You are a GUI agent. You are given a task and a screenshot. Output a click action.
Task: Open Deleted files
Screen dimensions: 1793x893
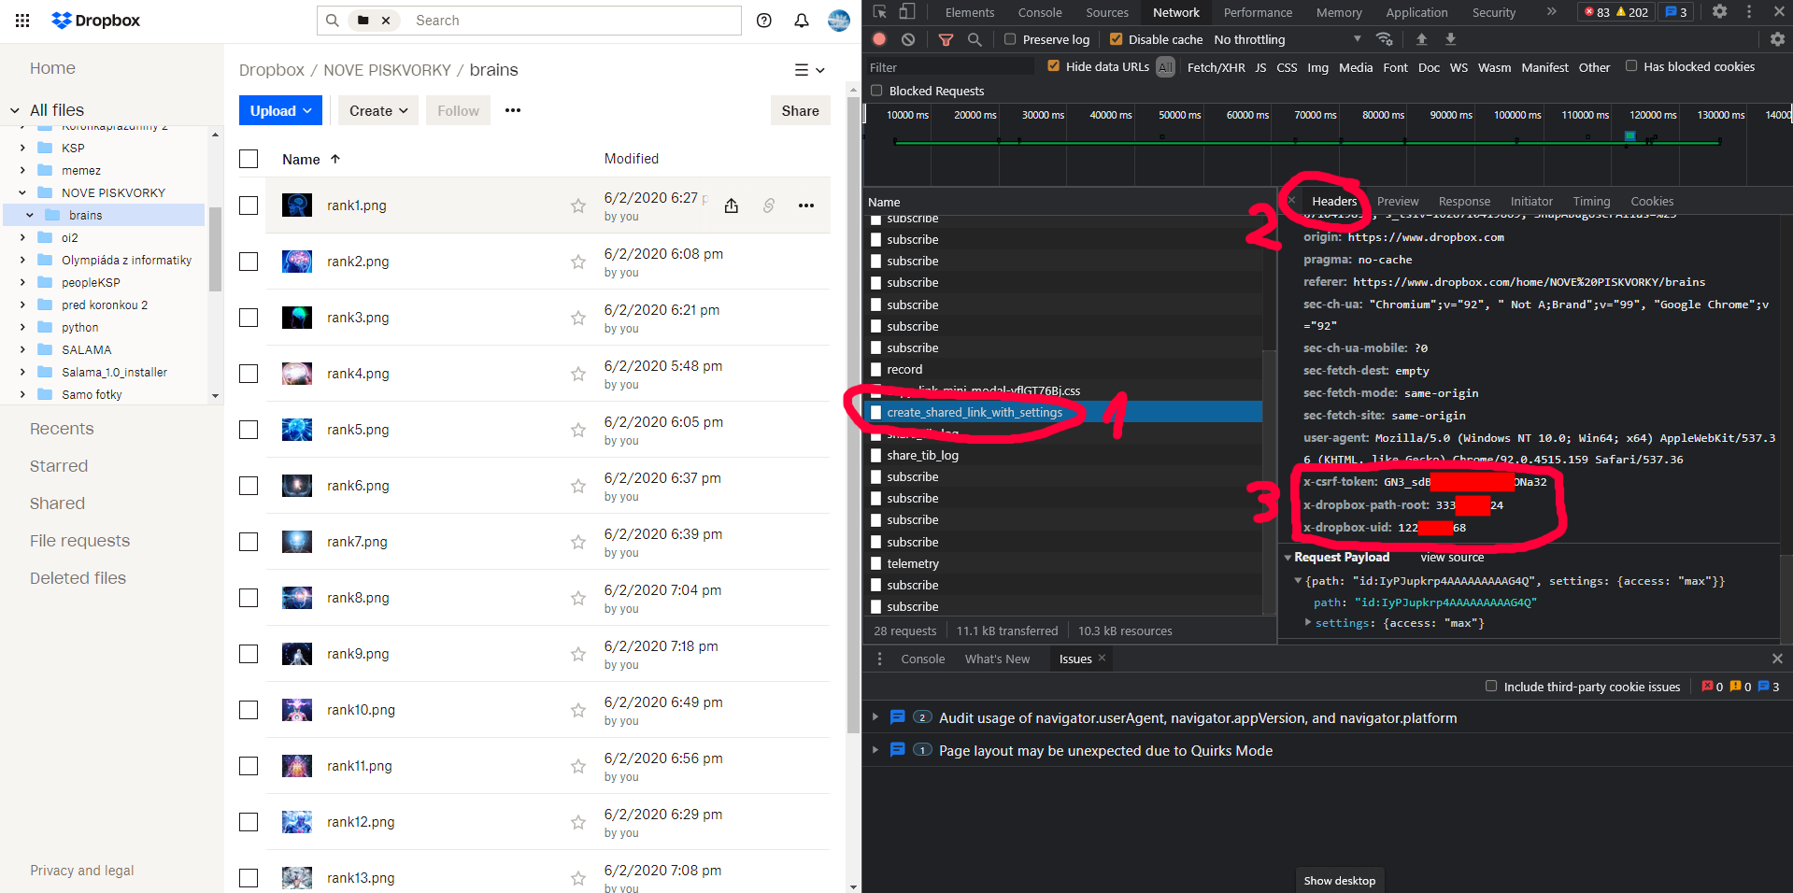click(x=78, y=578)
